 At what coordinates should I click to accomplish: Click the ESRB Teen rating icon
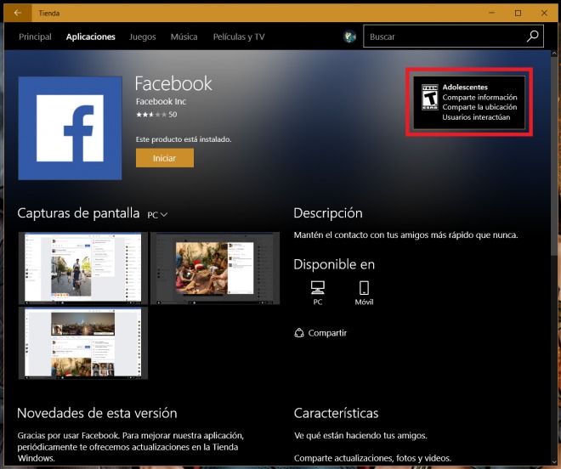coord(430,97)
